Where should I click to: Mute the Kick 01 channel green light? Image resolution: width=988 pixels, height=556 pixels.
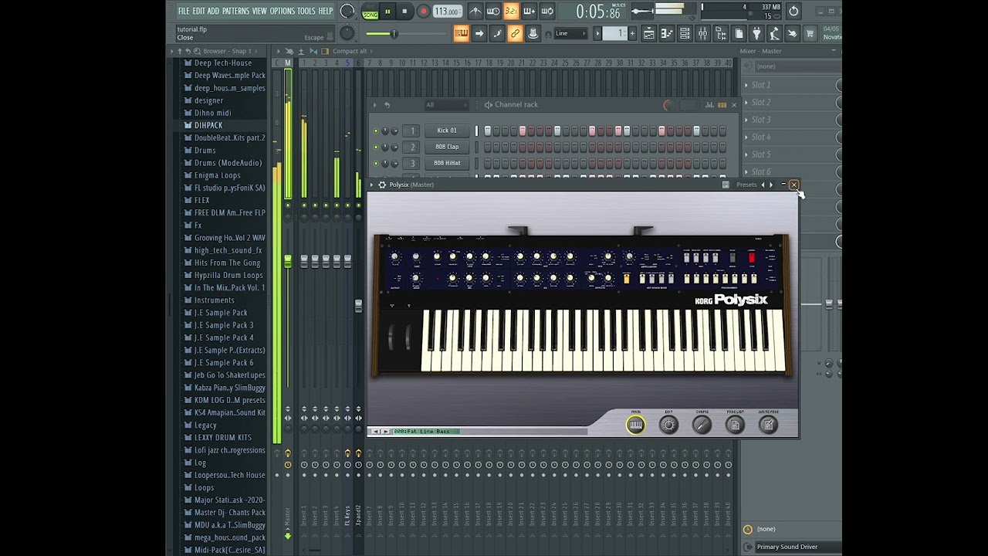click(x=376, y=131)
